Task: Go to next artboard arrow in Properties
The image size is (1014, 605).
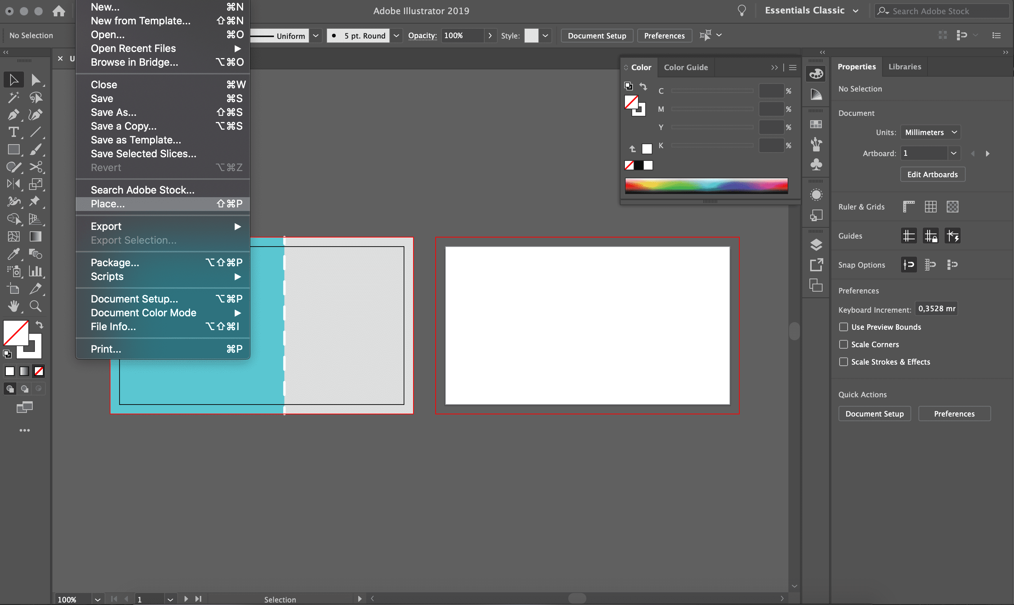Action: pos(987,154)
